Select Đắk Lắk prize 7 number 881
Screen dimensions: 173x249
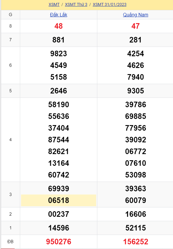59,40
